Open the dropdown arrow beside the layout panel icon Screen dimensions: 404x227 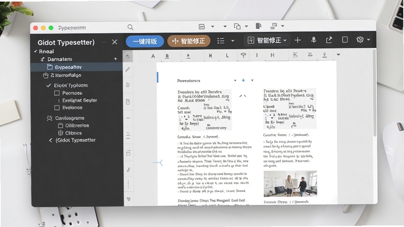pyautogui.click(x=213, y=27)
